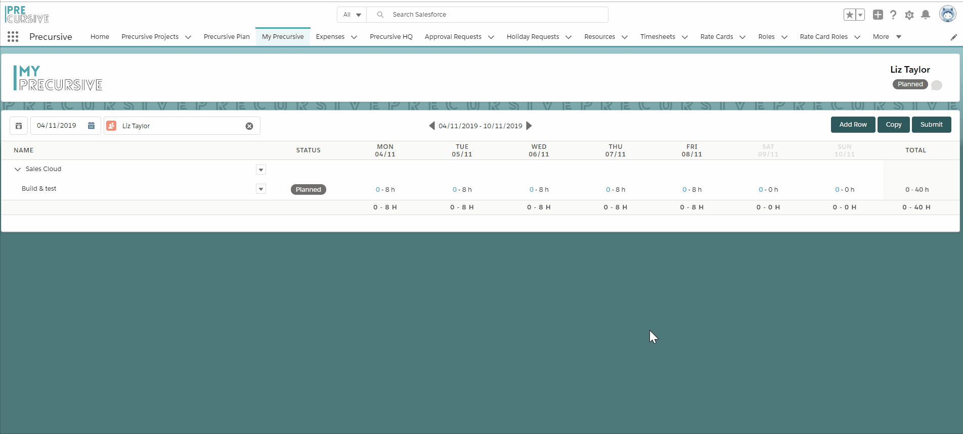This screenshot has width=963, height=434.
Task: Open the Help question mark icon
Action: pos(893,15)
